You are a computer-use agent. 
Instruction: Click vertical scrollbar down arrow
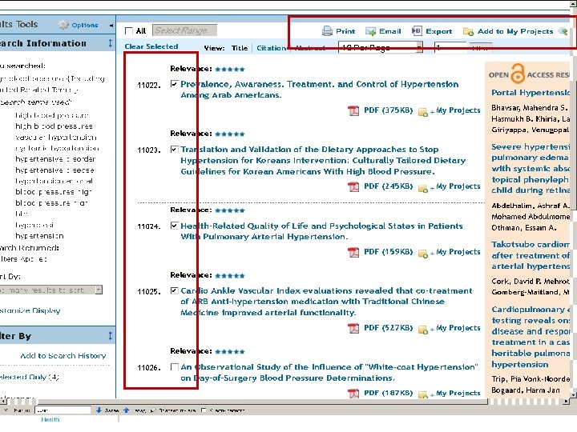573,394
